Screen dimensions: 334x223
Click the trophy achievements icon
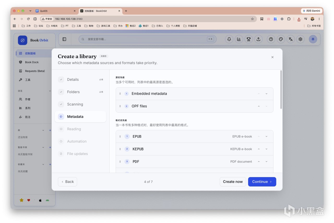click(249, 39)
